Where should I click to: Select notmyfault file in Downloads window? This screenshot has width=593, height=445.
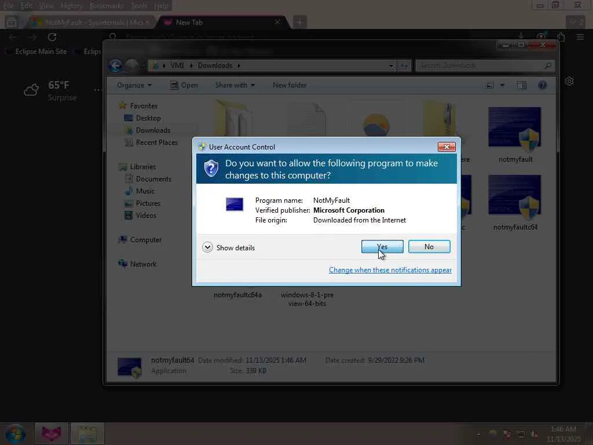(515, 135)
